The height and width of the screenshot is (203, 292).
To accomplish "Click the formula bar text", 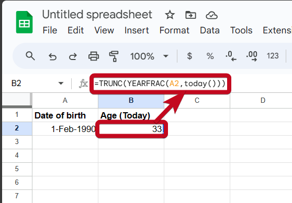I will (x=160, y=83).
